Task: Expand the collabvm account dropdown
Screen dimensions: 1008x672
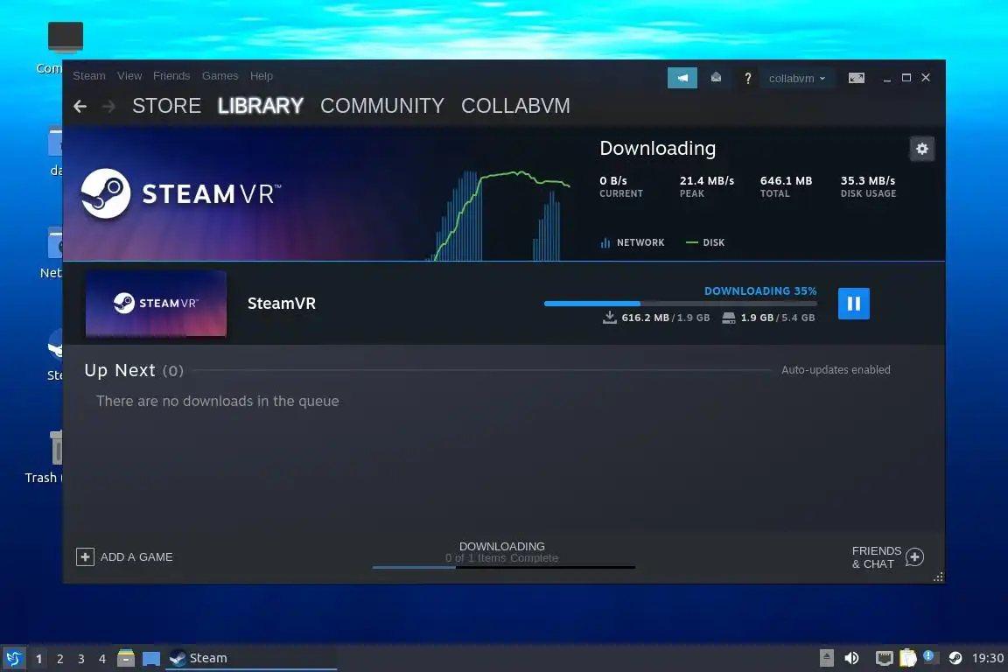Action: click(797, 78)
